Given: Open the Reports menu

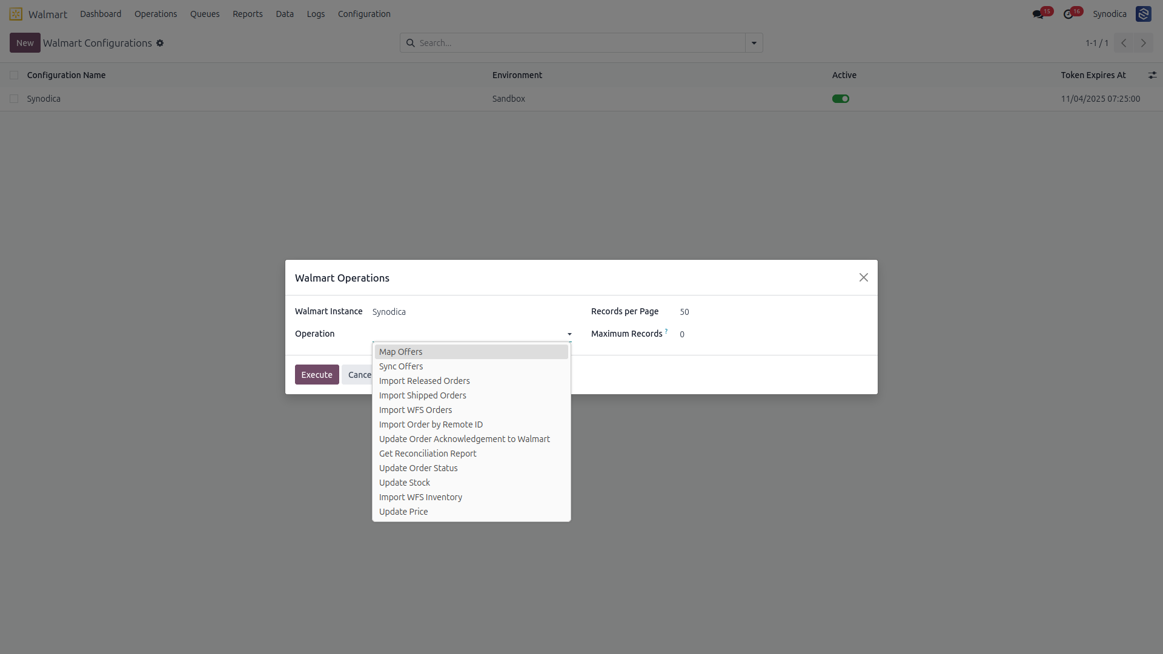Looking at the screenshot, I should pos(248,14).
